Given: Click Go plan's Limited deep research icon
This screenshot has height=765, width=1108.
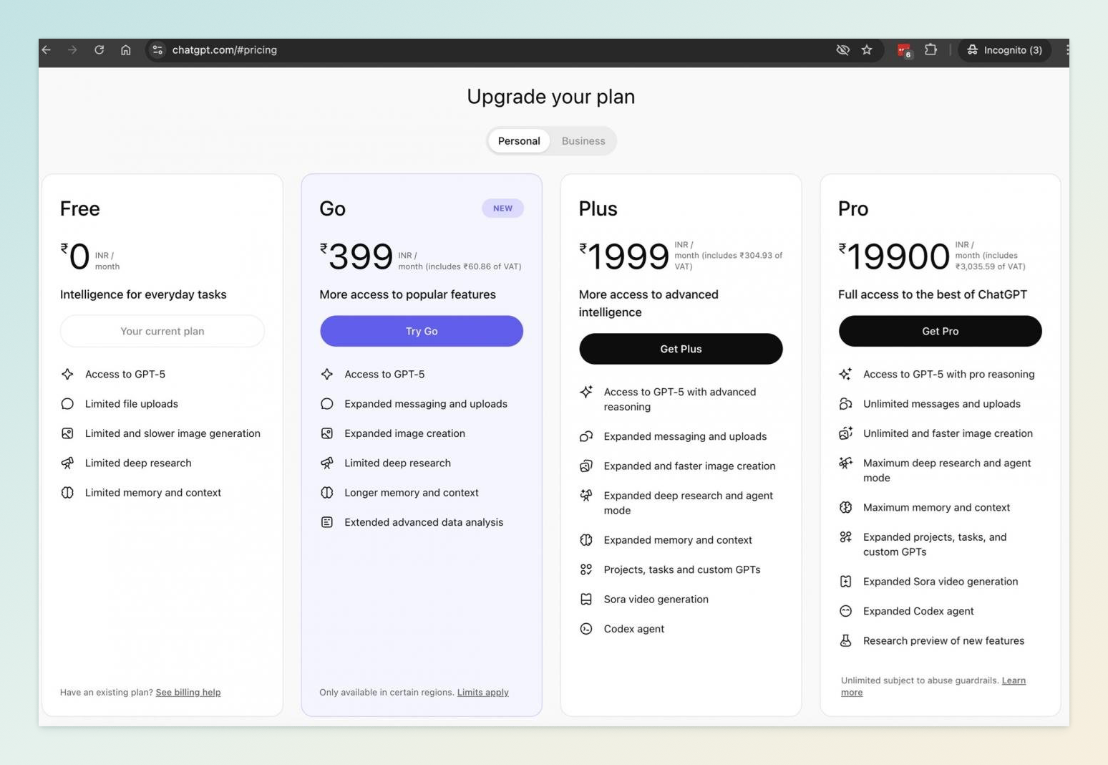Looking at the screenshot, I should coord(327,463).
